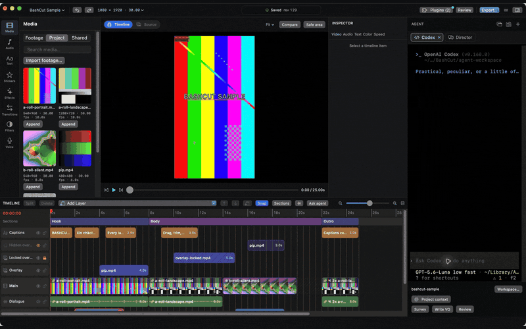The width and height of the screenshot is (526, 329).
Task: Hide the Main layer with its eye icon
Action: [x=38, y=286]
